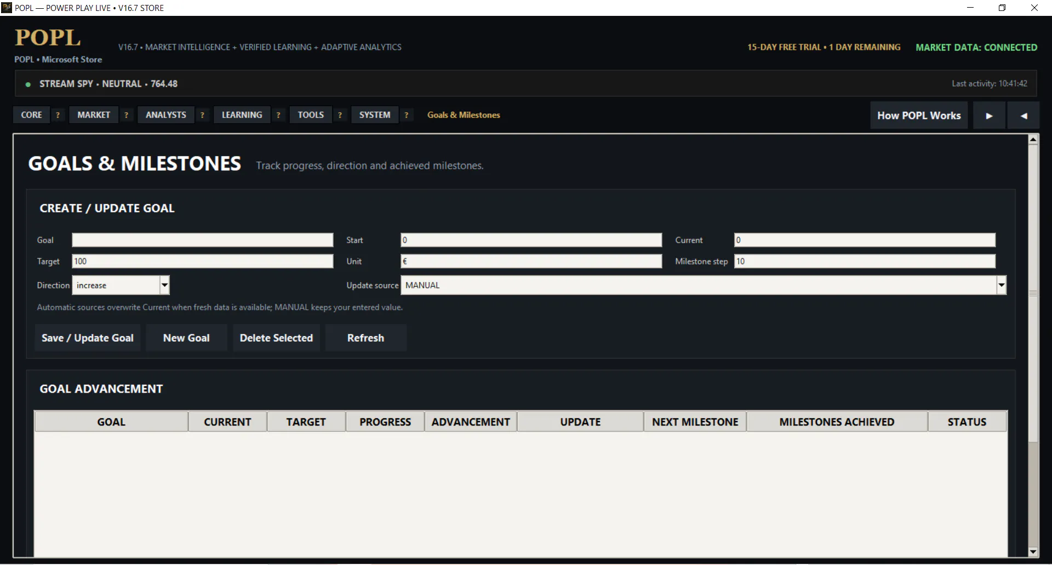This screenshot has height=565, width=1052.
Task: Expand the Update source dropdown
Action: (1001, 285)
